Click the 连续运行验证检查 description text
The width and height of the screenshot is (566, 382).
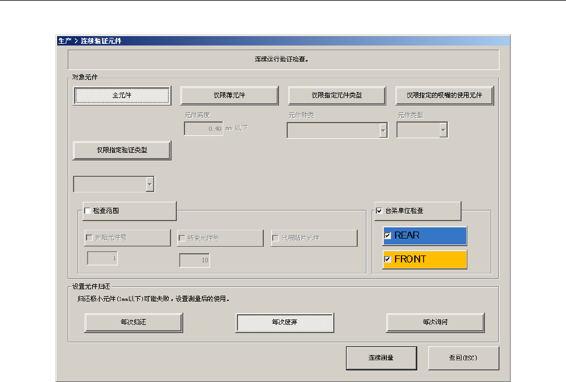coord(282,59)
